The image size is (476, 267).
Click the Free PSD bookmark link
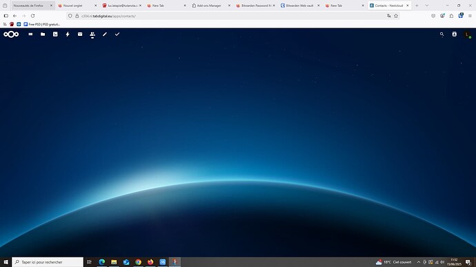[42, 24]
